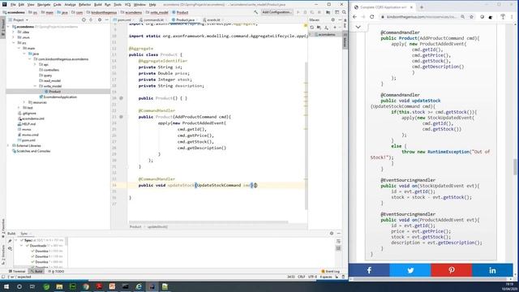
Task: Open the Refactor menu
Action: [84, 5]
